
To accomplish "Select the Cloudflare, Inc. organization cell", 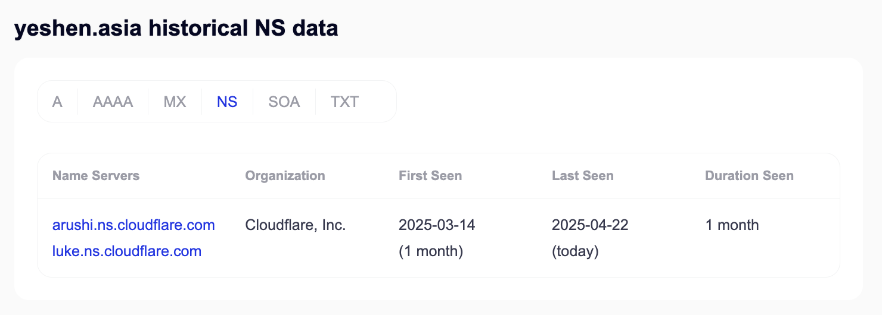I will [296, 225].
